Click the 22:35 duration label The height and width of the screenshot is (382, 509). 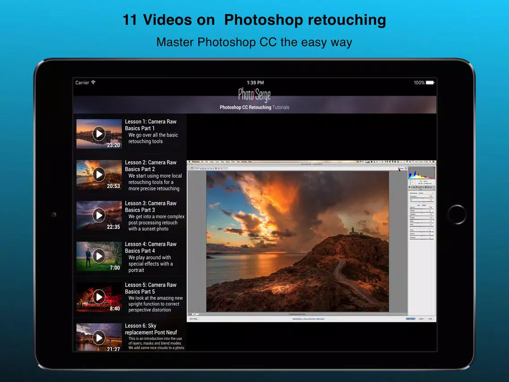point(113,227)
